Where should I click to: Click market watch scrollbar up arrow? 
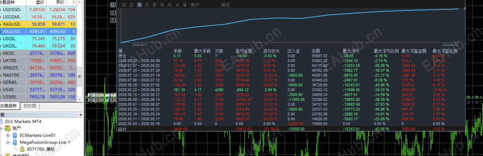tap(79, 2)
